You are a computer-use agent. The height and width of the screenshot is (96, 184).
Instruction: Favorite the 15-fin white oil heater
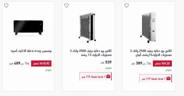pos(127,6)
